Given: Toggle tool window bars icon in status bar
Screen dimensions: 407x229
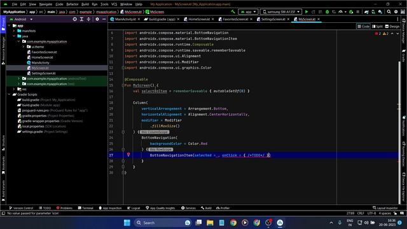Looking at the screenshot, I should coord(3,214).
